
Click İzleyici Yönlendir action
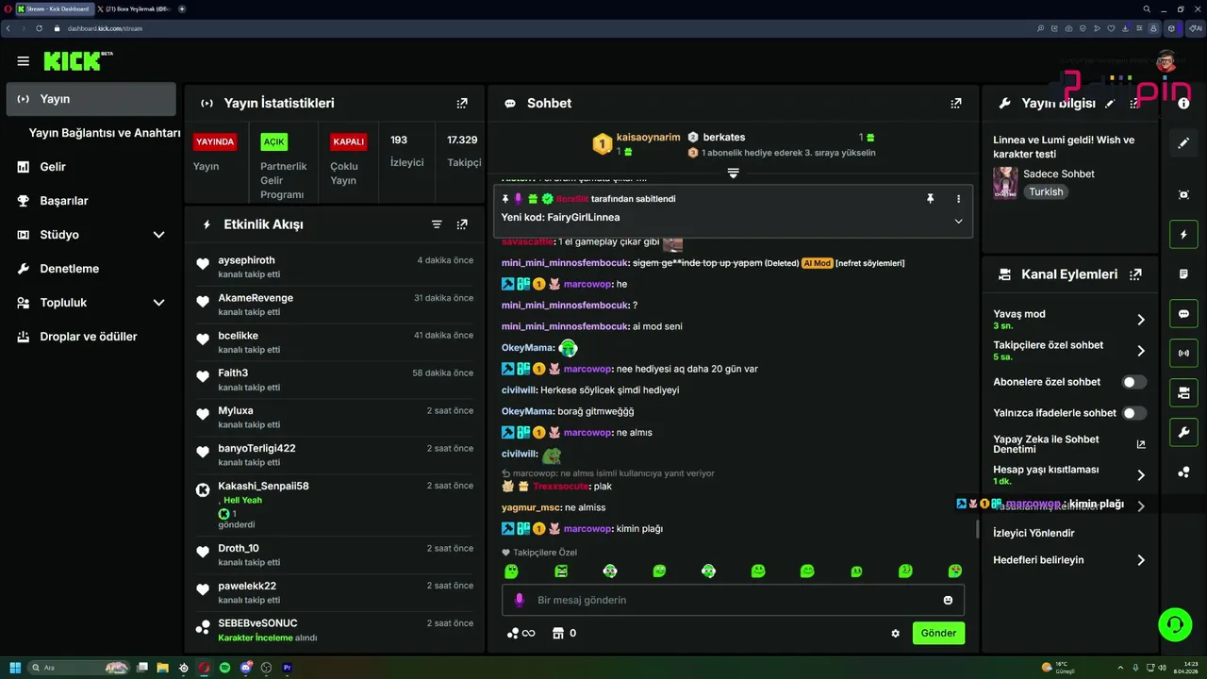tap(1033, 533)
